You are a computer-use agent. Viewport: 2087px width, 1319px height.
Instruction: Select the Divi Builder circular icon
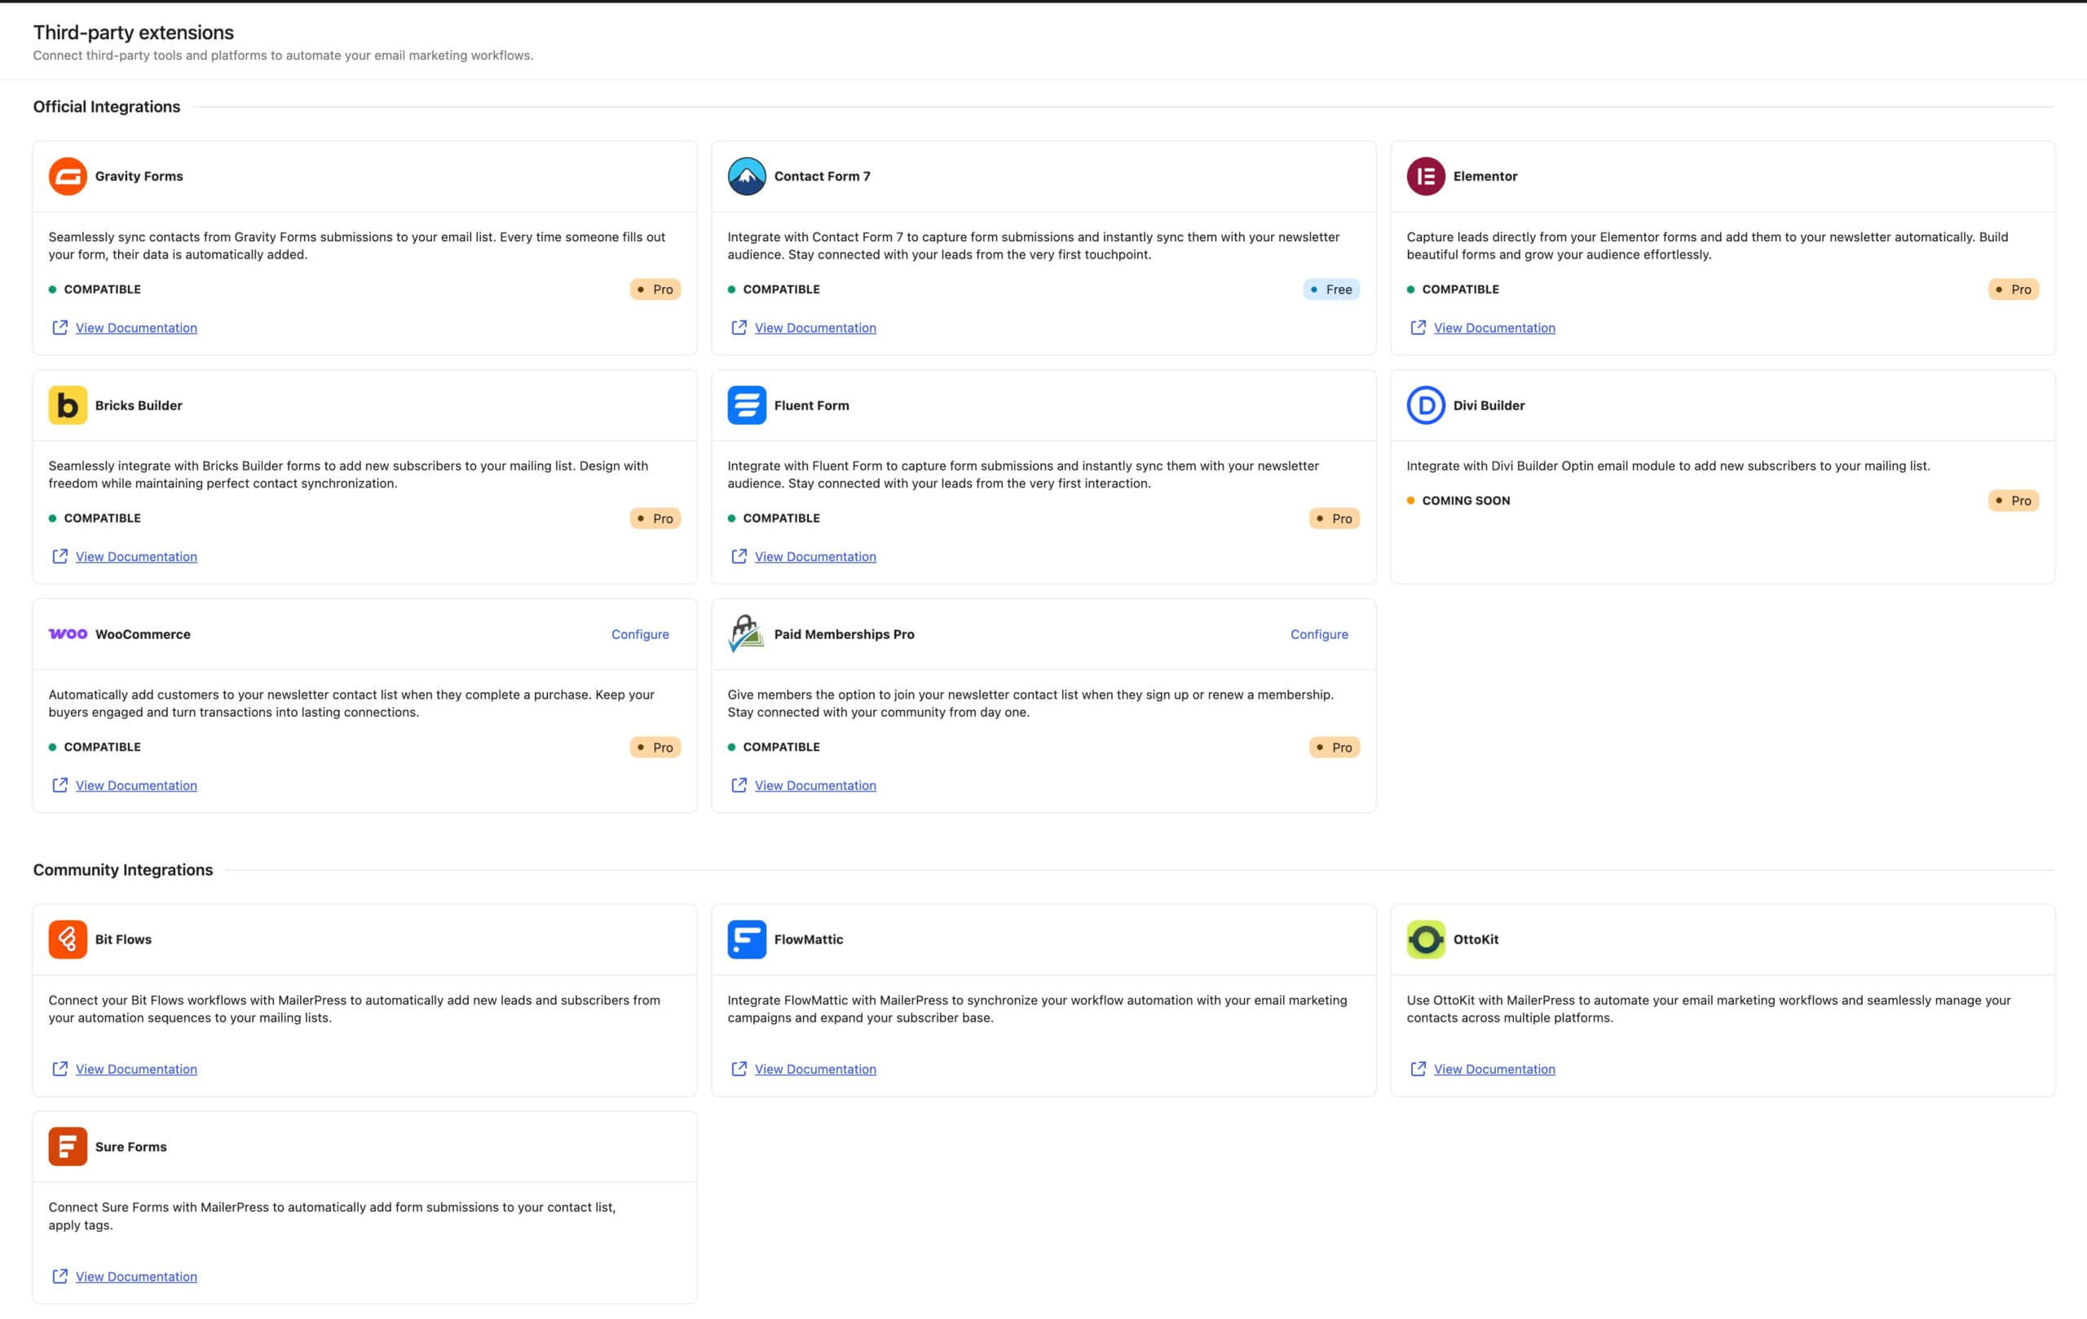pos(1426,404)
